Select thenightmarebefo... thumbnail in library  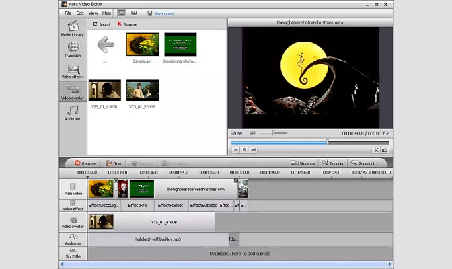point(180,44)
